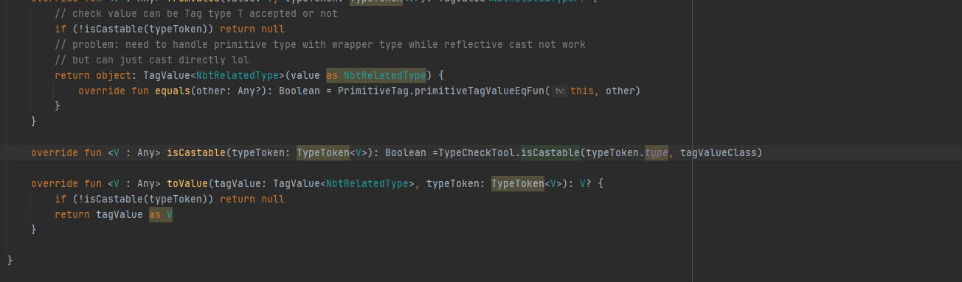Click the "Boolean" return type of equals

[300, 91]
